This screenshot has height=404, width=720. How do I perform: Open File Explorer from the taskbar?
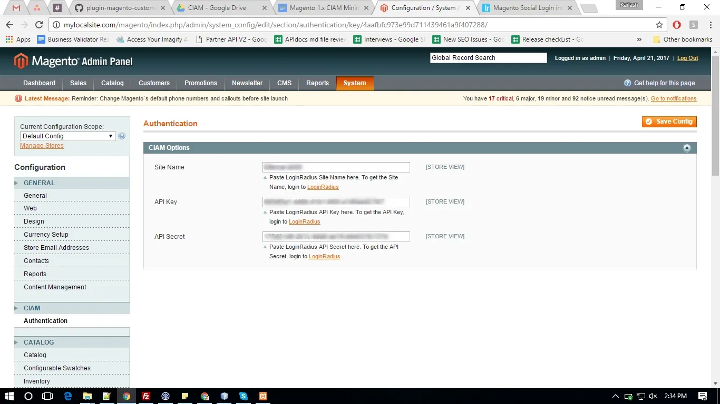pos(87,396)
